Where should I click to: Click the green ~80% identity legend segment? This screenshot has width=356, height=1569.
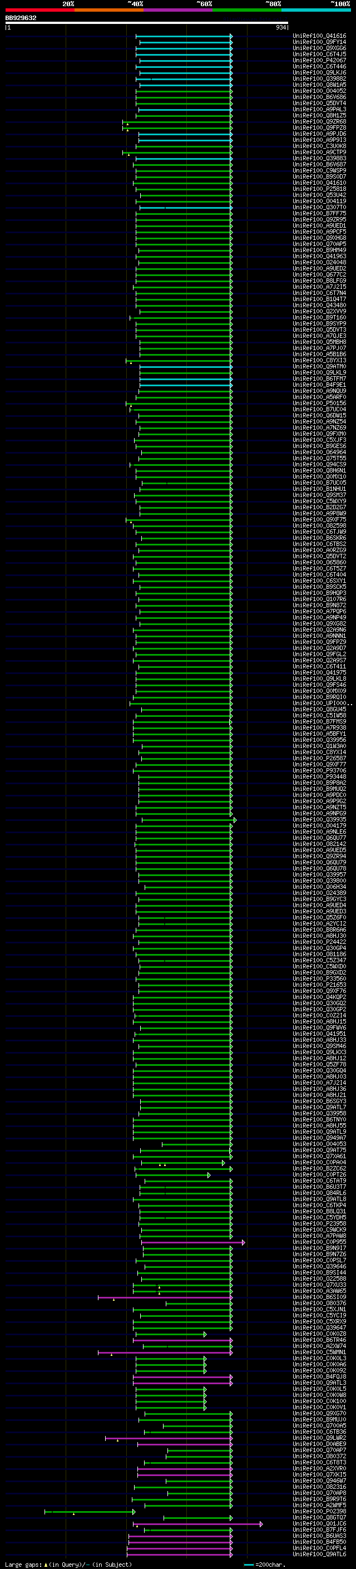pyautogui.click(x=247, y=11)
